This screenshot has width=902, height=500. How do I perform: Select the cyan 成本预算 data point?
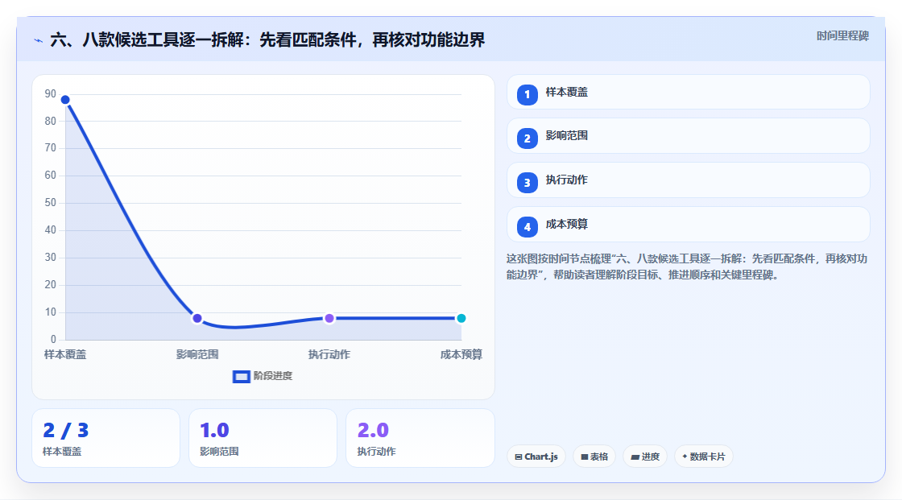tap(461, 318)
